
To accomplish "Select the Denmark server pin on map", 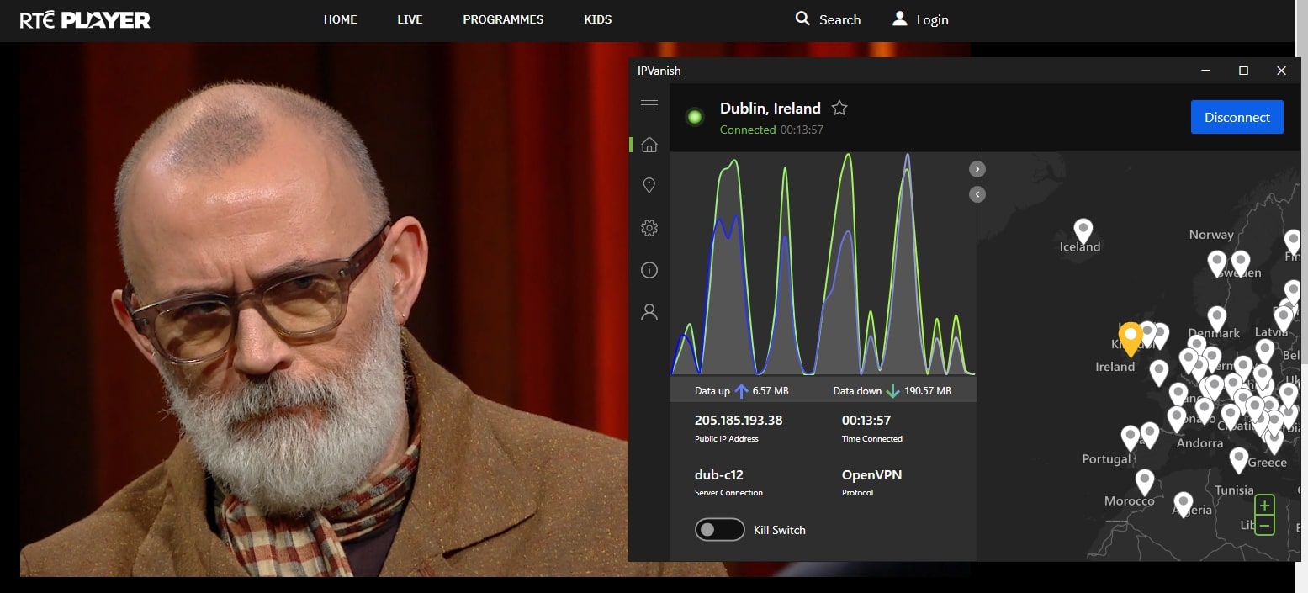I will pos(1216,319).
